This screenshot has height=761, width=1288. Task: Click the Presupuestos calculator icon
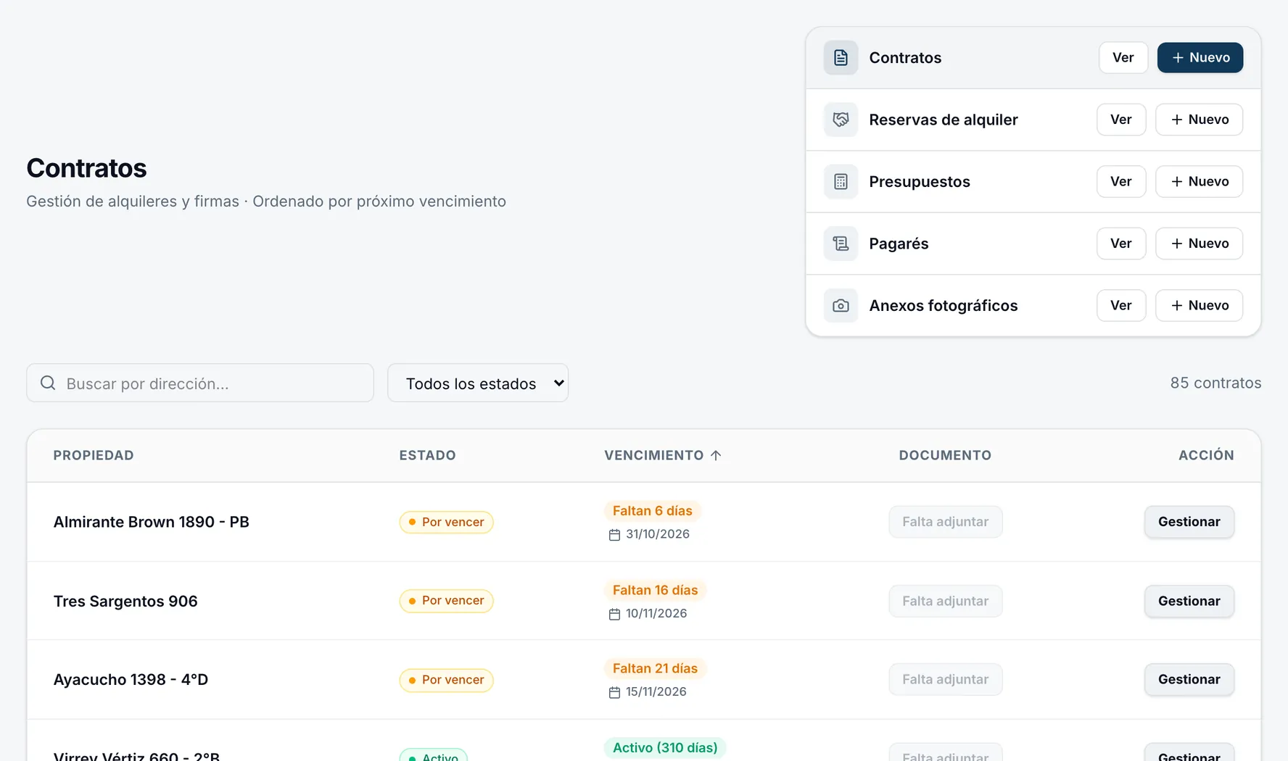841,182
